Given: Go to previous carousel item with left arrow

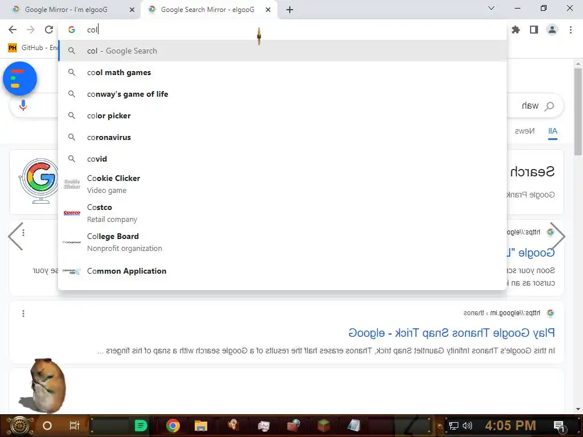Looking at the screenshot, I should tap(15, 236).
